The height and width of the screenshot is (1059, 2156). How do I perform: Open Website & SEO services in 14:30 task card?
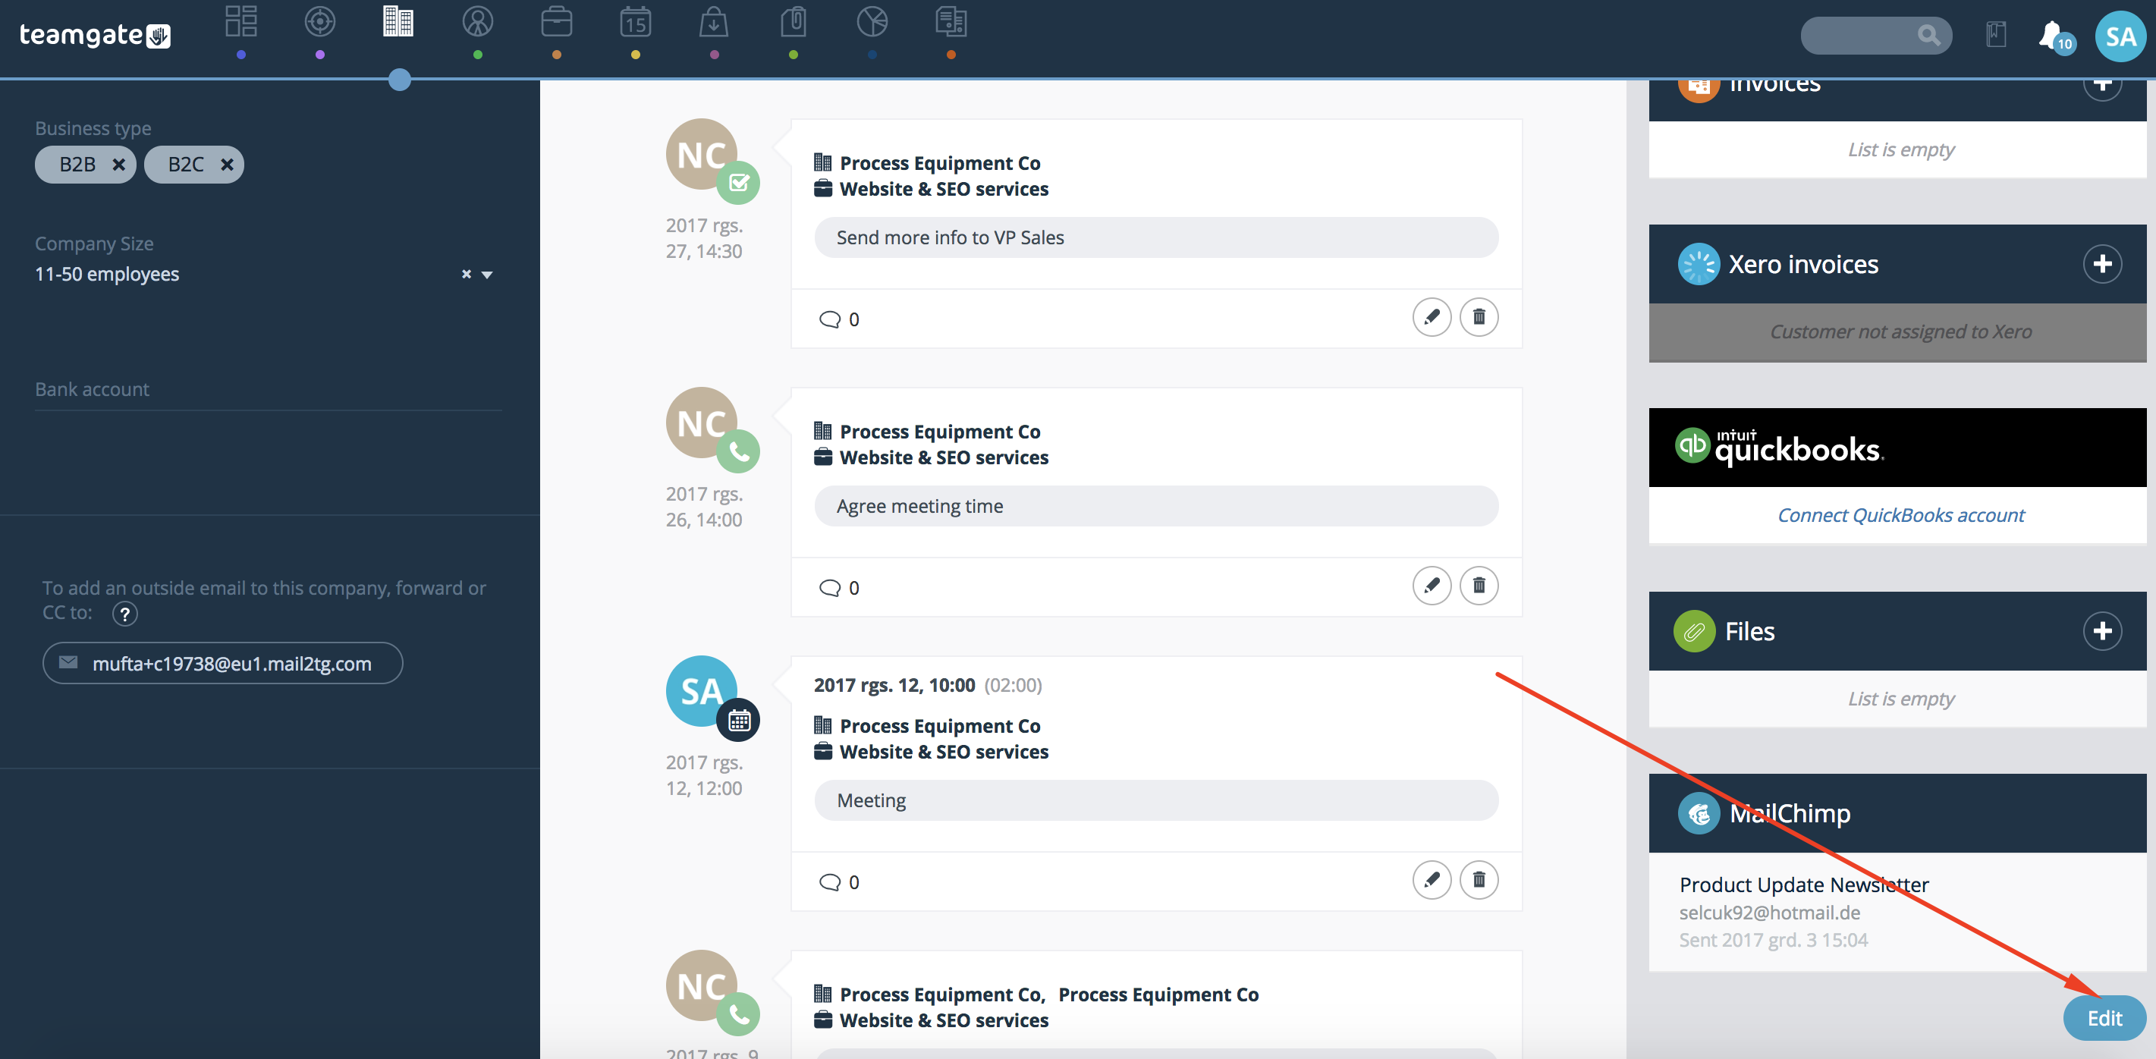pos(944,189)
